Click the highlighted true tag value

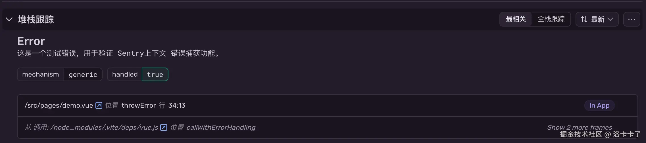point(155,75)
